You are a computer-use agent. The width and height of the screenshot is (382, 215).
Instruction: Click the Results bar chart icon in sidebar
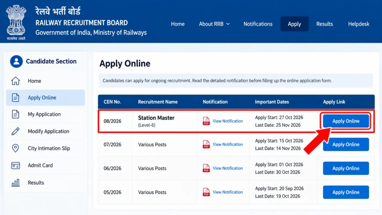(15, 183)
